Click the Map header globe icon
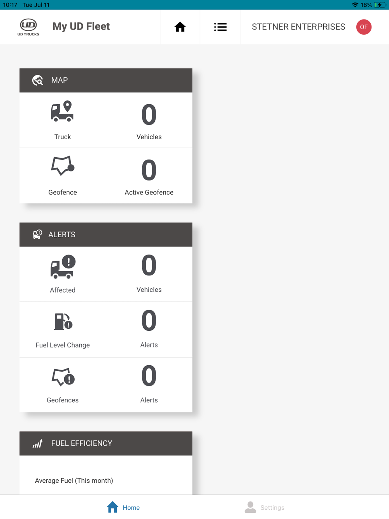The height and width of the screenshot is (519, 389). pos(38,80)
